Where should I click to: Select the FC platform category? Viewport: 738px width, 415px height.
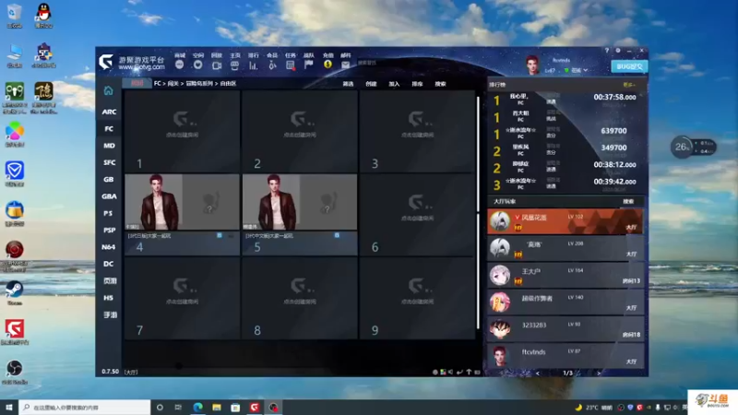tap(109, 129)
